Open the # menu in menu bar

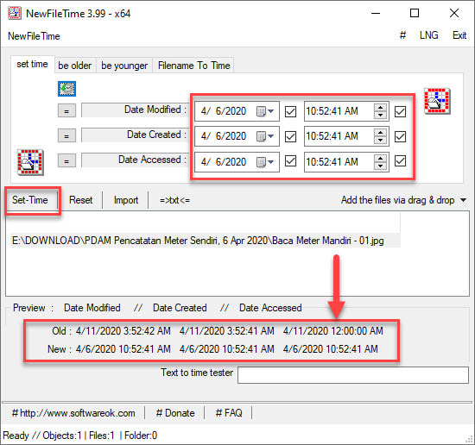click(x=402, y=35)
